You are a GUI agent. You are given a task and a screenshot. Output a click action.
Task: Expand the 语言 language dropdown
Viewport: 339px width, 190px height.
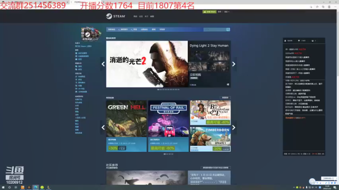click(x=227, y=12)
